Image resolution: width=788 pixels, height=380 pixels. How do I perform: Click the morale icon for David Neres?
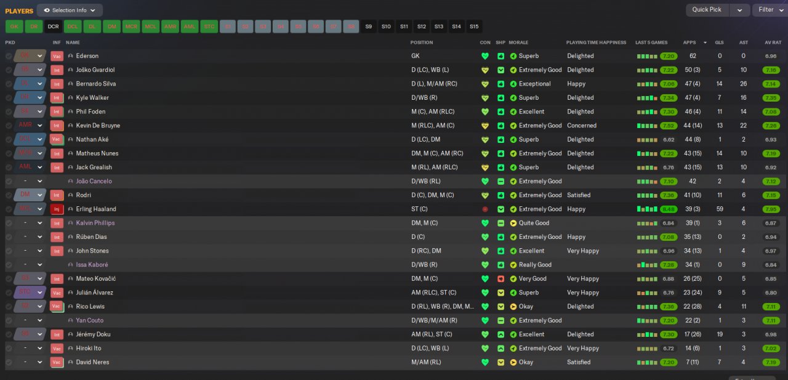(x=513, y=362)
